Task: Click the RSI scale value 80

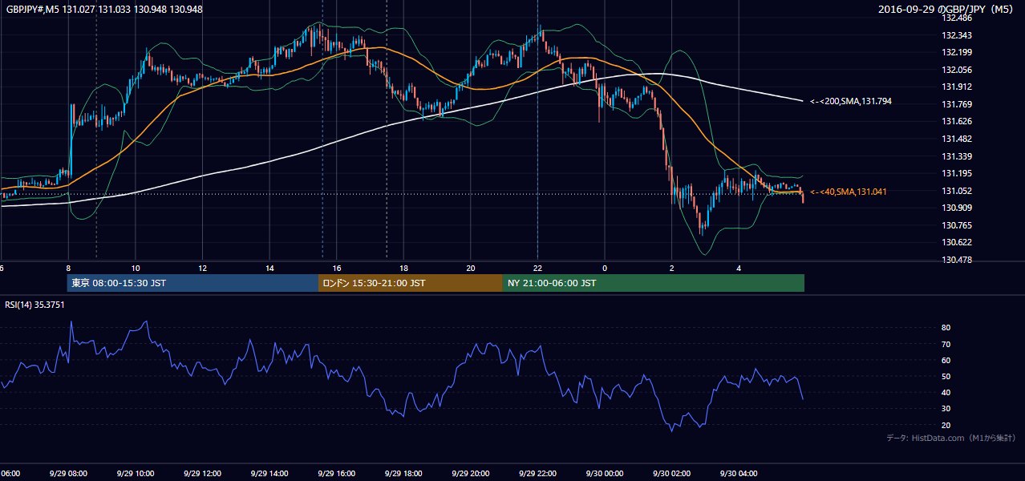Action: [946, 328]
